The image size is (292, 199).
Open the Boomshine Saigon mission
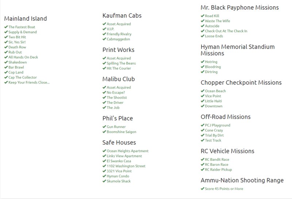pyautogui.click(x=122, y=132)
